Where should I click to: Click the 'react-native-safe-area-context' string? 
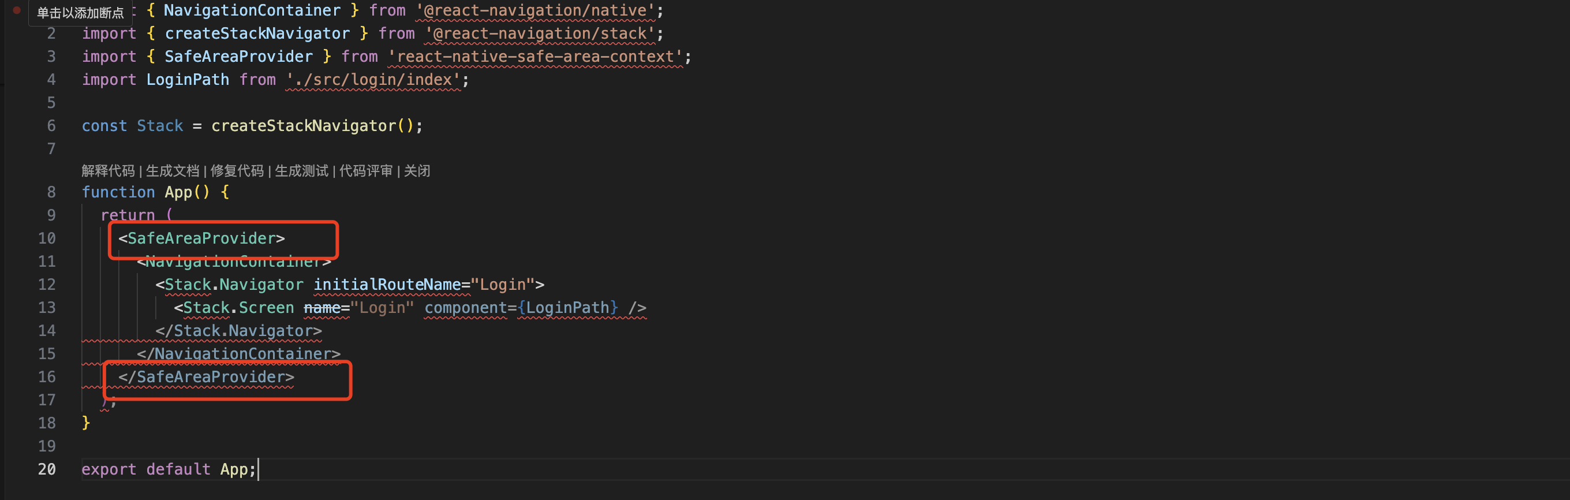pos(536,57)
